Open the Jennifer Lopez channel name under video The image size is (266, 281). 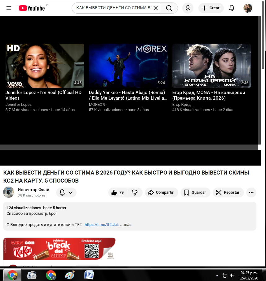[19, 105]
